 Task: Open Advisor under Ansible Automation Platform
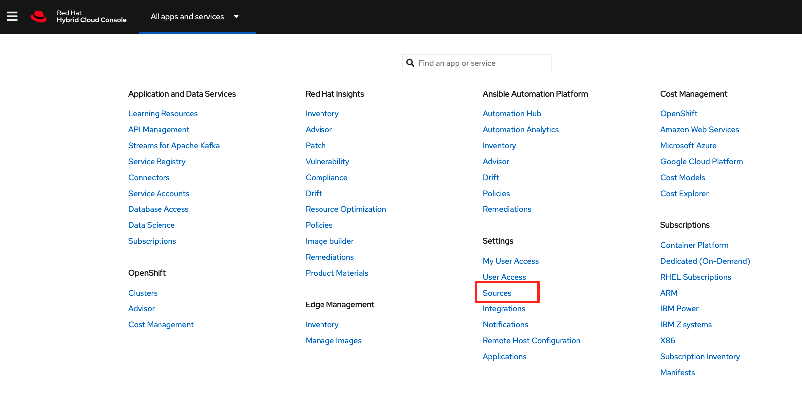click(496, 162)
